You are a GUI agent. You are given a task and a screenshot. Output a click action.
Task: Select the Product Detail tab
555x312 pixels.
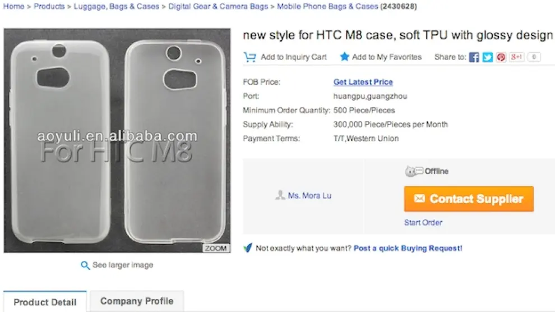45,302
